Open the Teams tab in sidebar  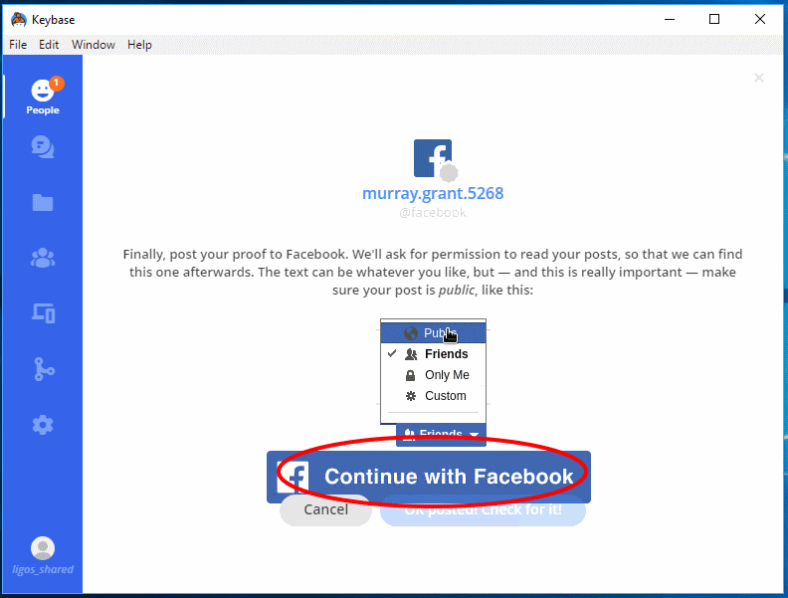click(43, 258)
